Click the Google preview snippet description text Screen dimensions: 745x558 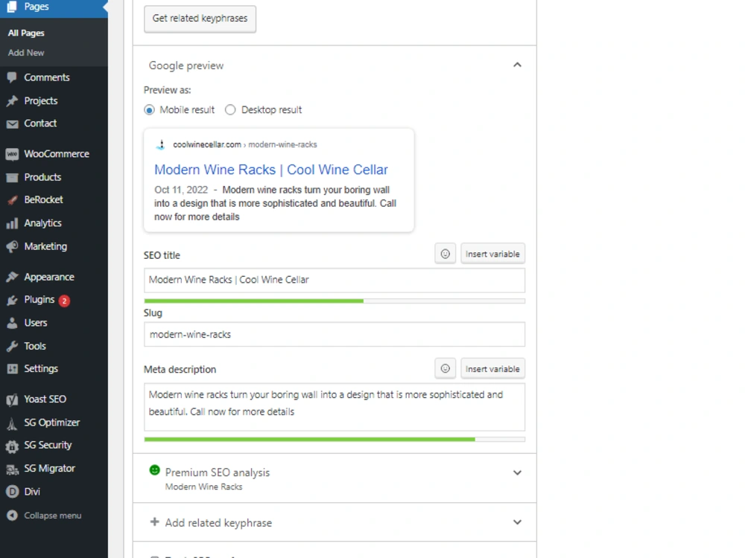[275, 204]
